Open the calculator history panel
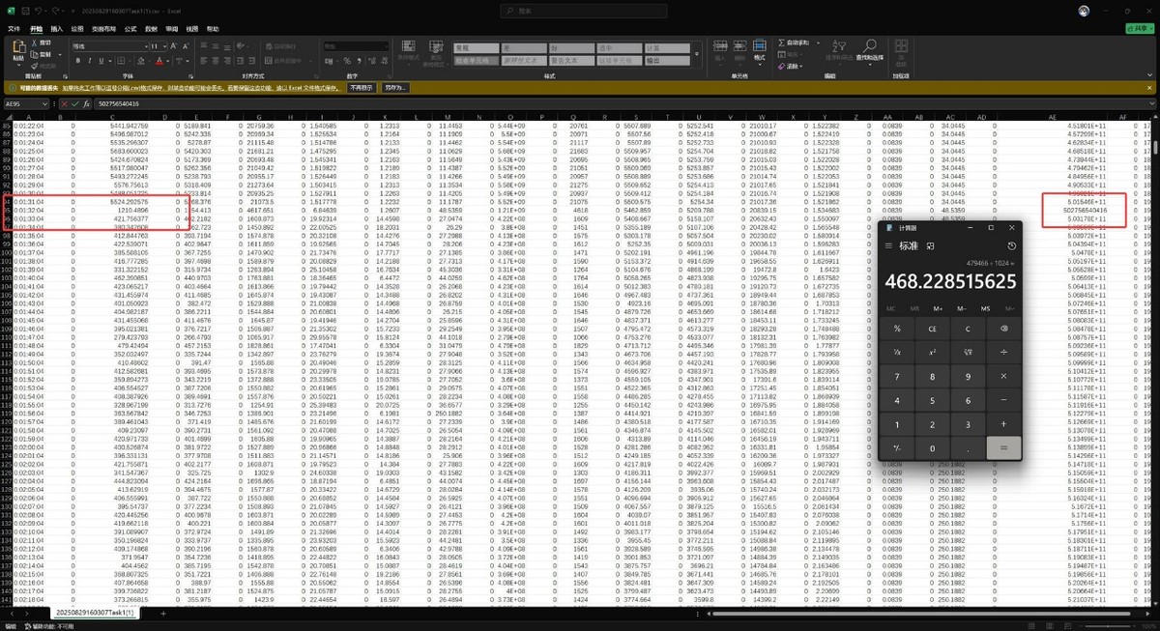The image size is (1160, 631). tap(1012, 245)
